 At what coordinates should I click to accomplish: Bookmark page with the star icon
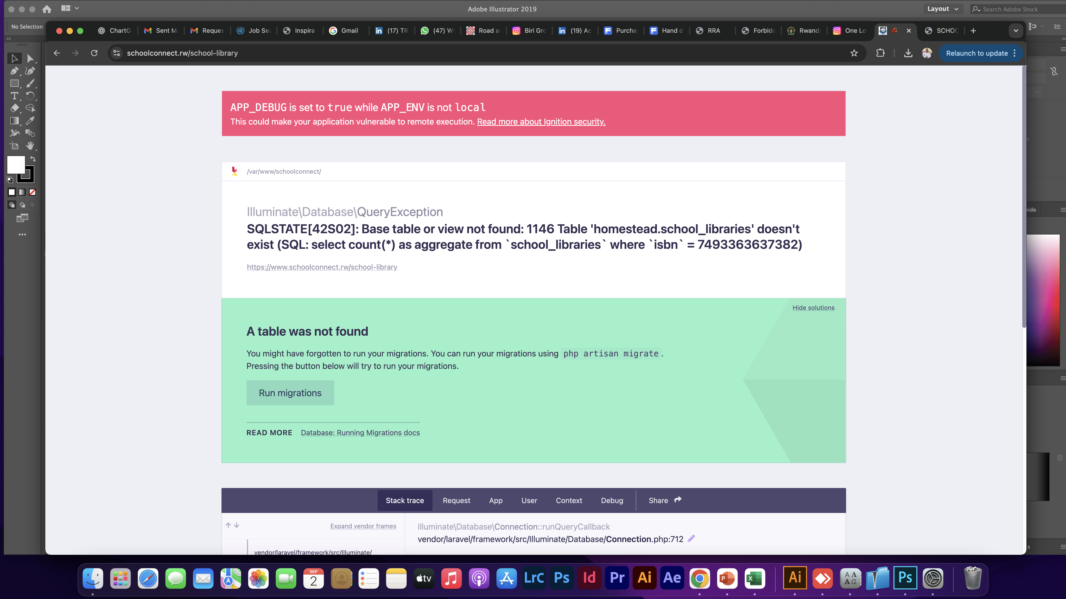coord(854,53)
